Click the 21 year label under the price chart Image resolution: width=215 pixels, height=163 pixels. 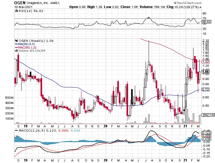click(x=185, y=126)
